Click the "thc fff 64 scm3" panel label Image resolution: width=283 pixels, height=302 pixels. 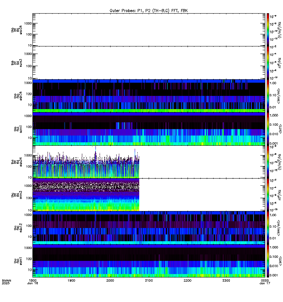[x=17, y=195]
